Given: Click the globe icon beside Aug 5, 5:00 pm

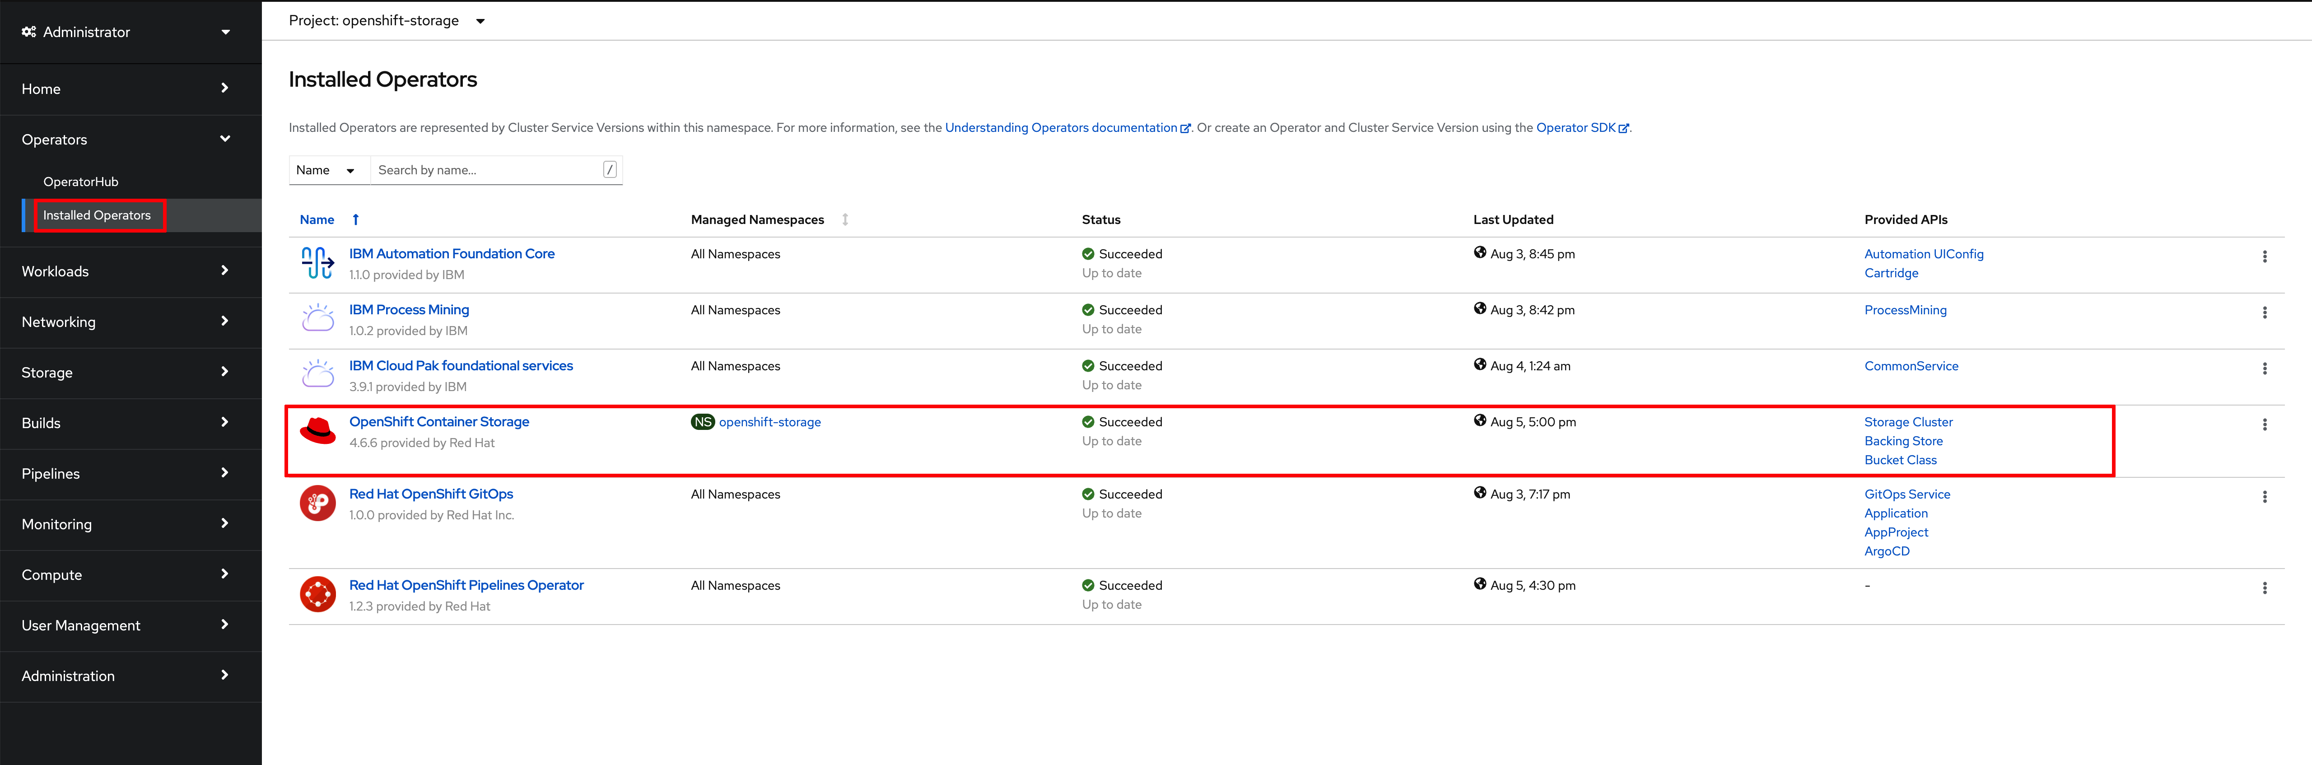Looking at the screenshot, I should point(1479,420).
